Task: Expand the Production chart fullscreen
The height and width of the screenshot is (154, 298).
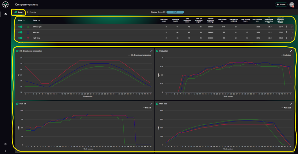Action: pos(291,51)
